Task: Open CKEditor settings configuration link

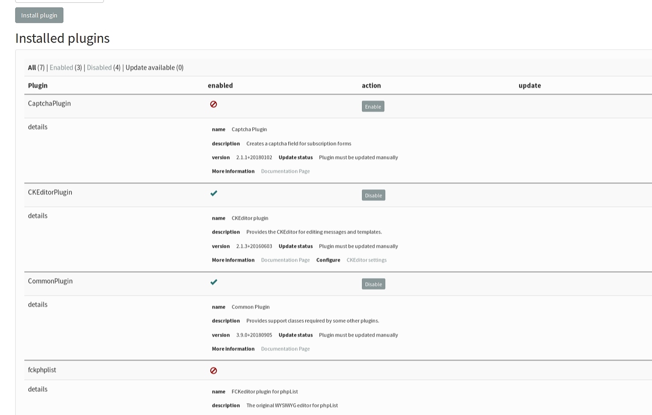Action: (x=367, y=259)
